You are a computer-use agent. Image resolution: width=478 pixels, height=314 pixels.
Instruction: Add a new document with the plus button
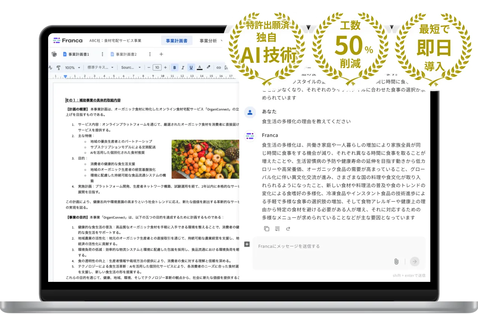[161, 54]
